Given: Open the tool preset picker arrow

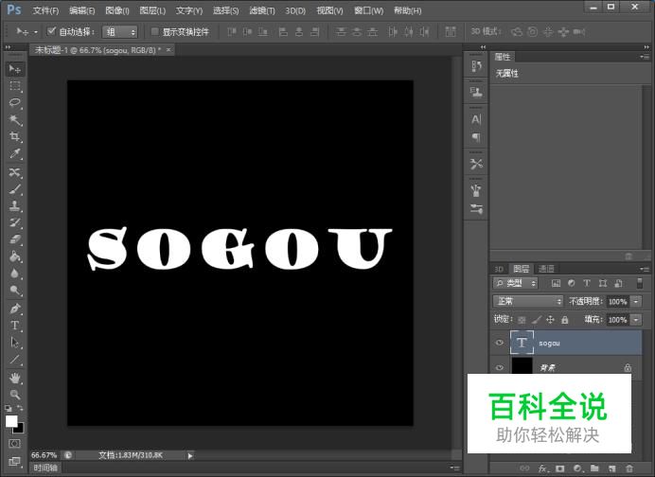Looking at the screenshot, I should [36, 32].
